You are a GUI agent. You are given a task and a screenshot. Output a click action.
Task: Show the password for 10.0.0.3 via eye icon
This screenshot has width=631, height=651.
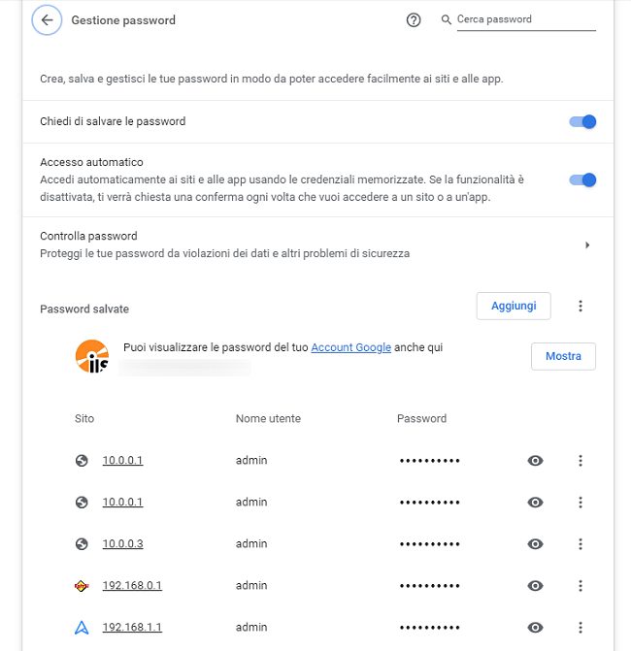pyautogui.click(x=535, y=544)
